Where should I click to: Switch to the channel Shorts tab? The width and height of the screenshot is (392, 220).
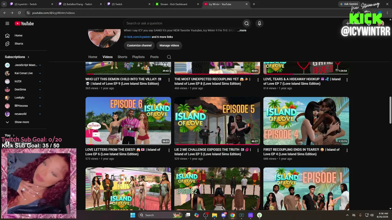[123, 57]
